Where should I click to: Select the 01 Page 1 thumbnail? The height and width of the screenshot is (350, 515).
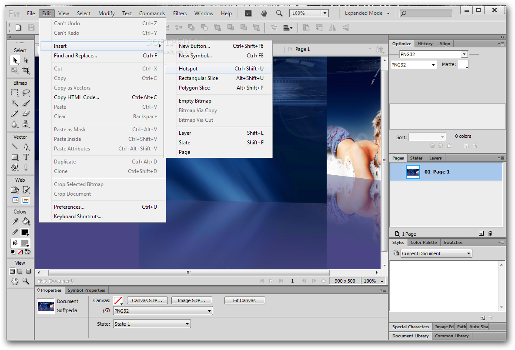coord(413,172)
